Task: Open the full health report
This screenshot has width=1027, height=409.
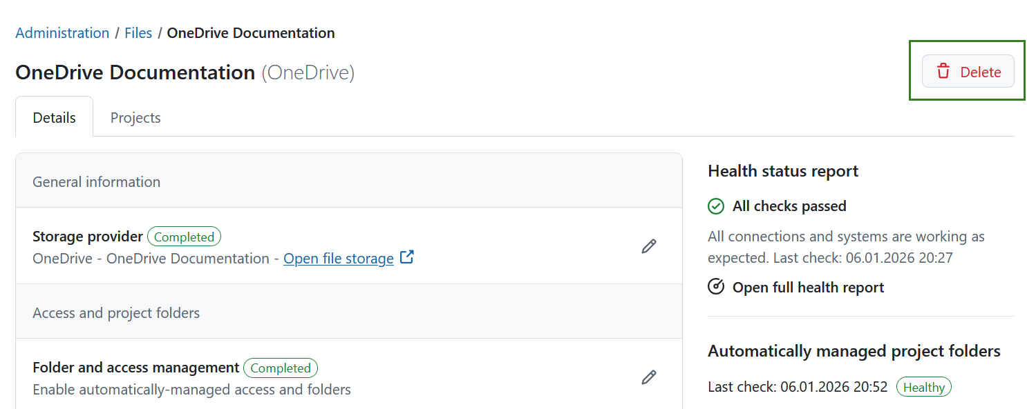Action: coord(807,287)
